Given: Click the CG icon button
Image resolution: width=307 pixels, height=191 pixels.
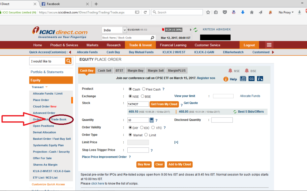Looking at the screenshot, I should point(251,79).
